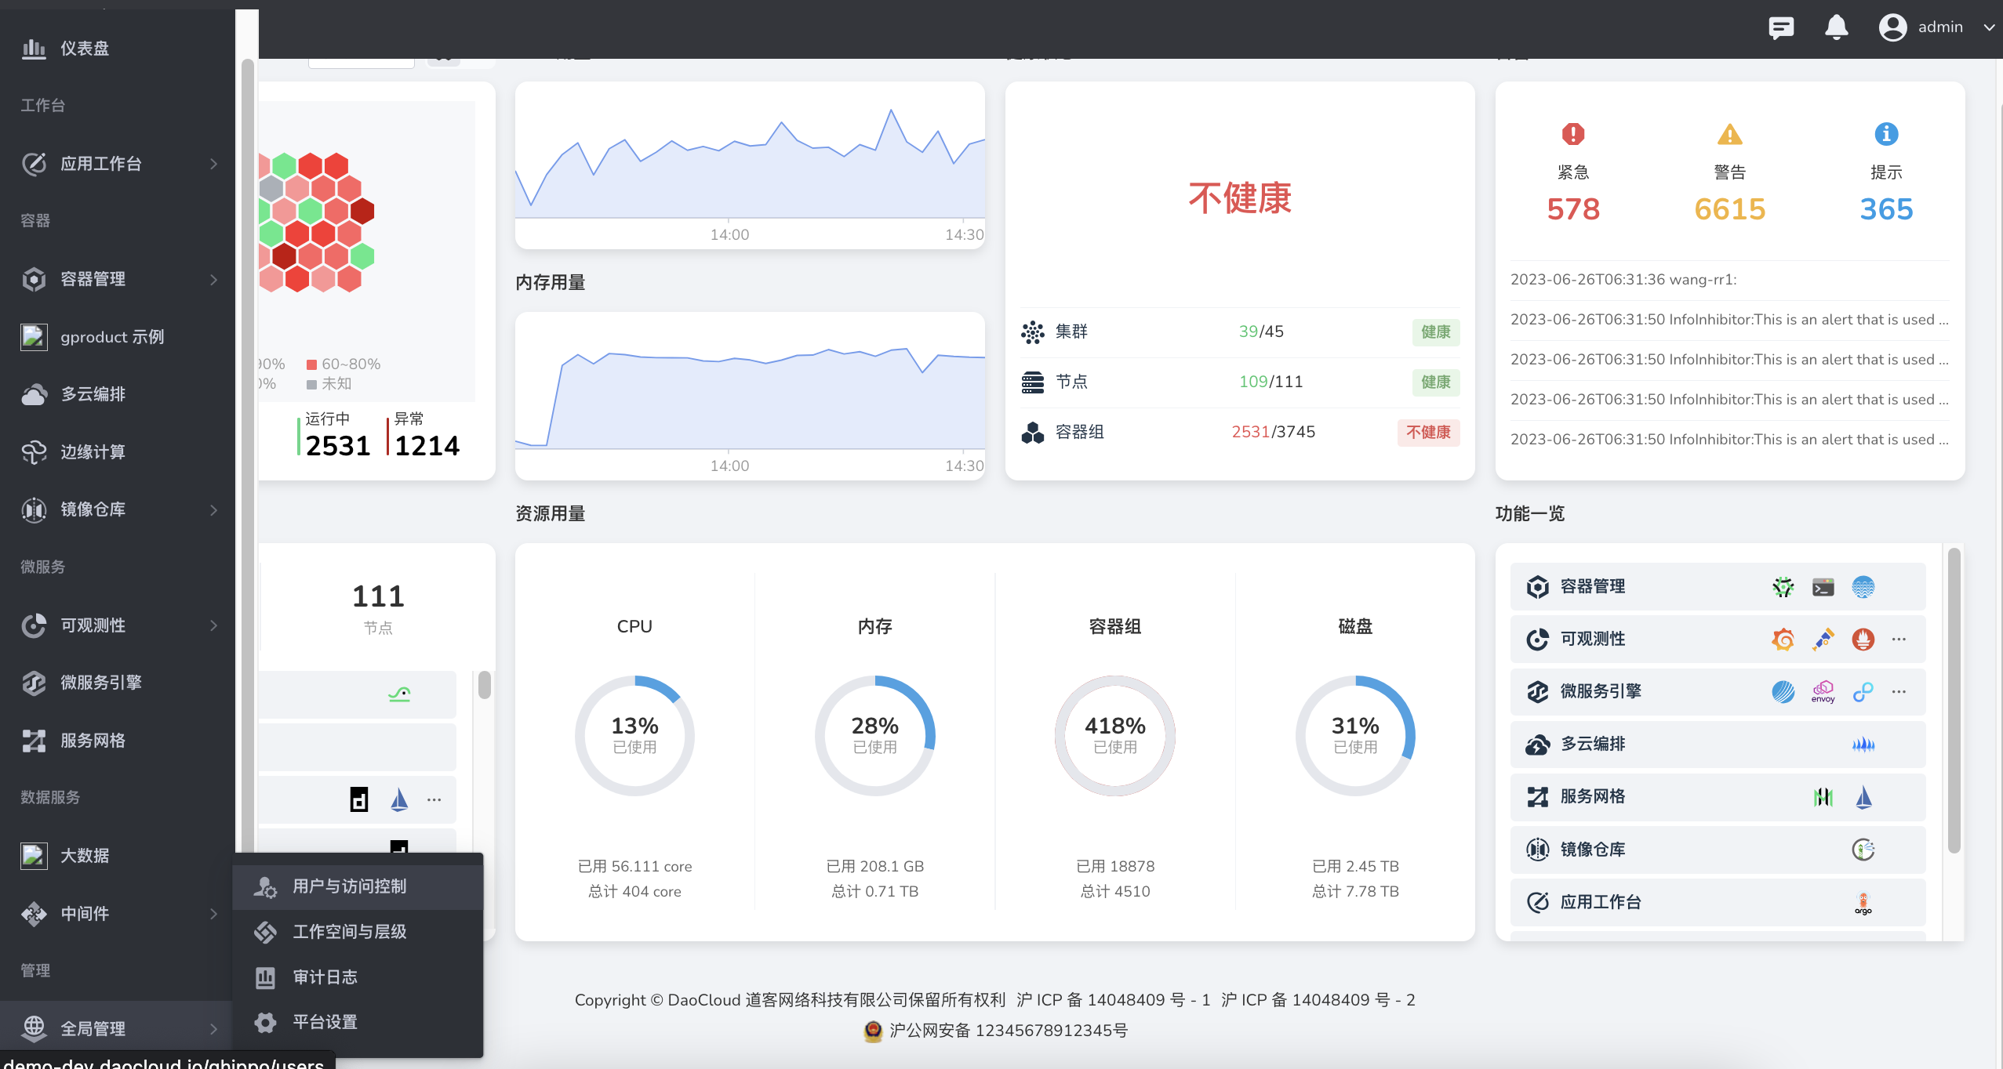Click the envoy icon in 微服务引擎 row
This screenshot has width=2003, height=1069.
(x=1823, y=692)
